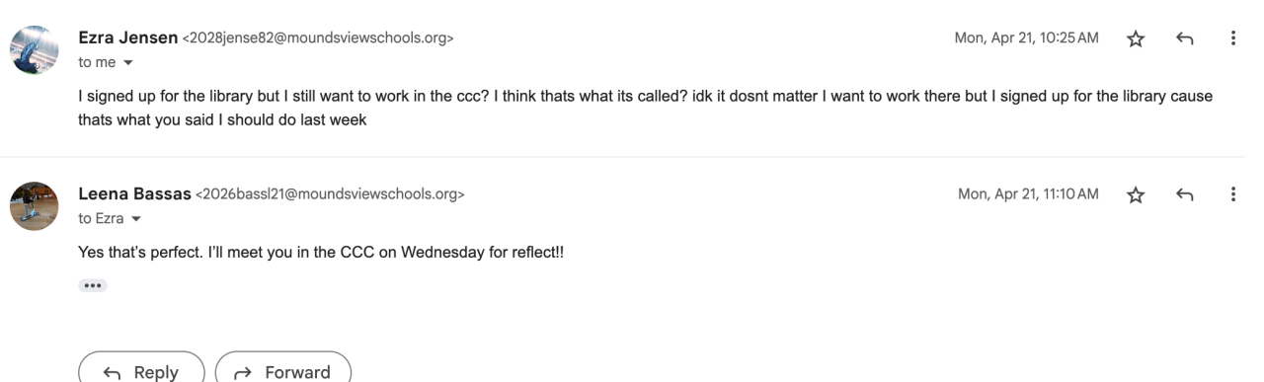
Task: Open Ezra Jensen's profile avatar
Action: pyautogui.click(x=35, y=49)
